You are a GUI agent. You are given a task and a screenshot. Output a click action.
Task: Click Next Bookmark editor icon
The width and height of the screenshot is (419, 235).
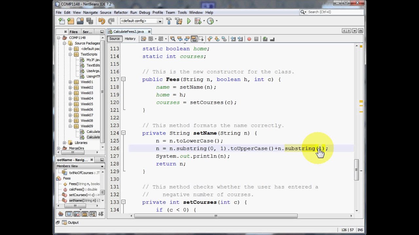tap(217, 39)
